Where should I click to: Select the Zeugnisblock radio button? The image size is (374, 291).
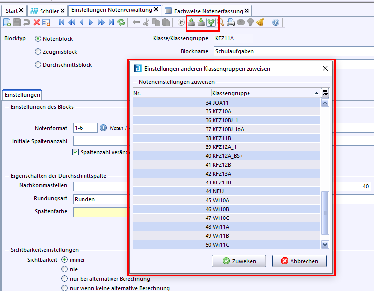[38, 52]
